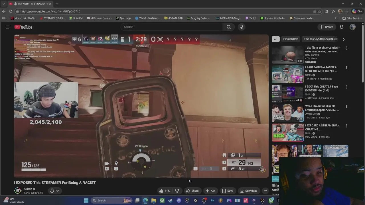Click the Ask button
This screenshot has height=205, width=365.
(x=210, y=191)
